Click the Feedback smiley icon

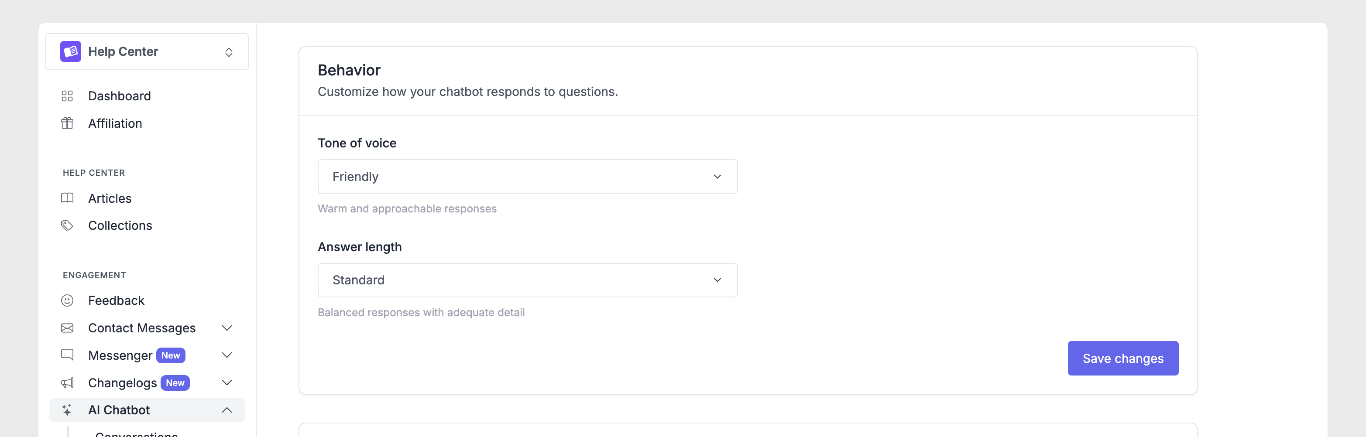[67, 301]
